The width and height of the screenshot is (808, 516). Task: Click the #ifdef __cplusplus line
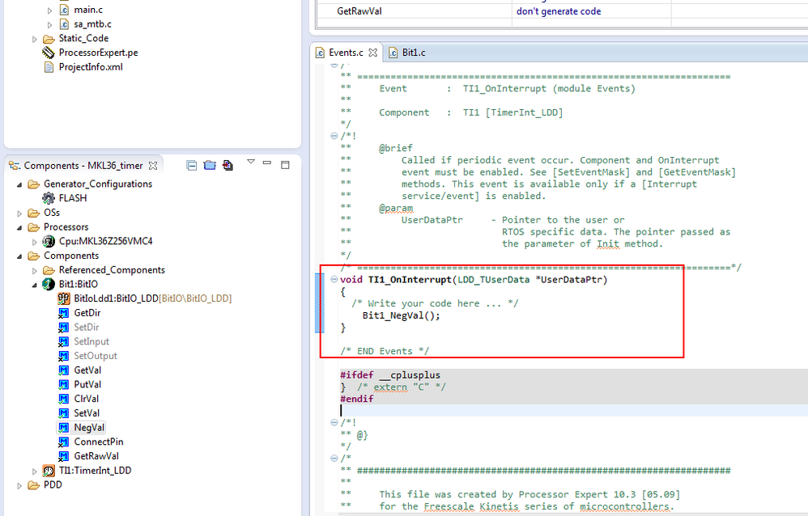pos(390,375)
